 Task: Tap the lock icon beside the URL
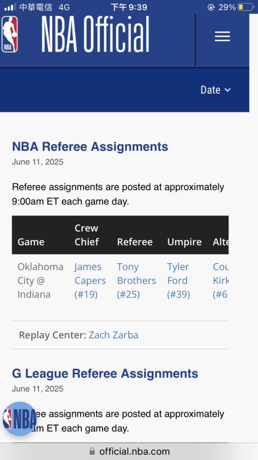92,451
